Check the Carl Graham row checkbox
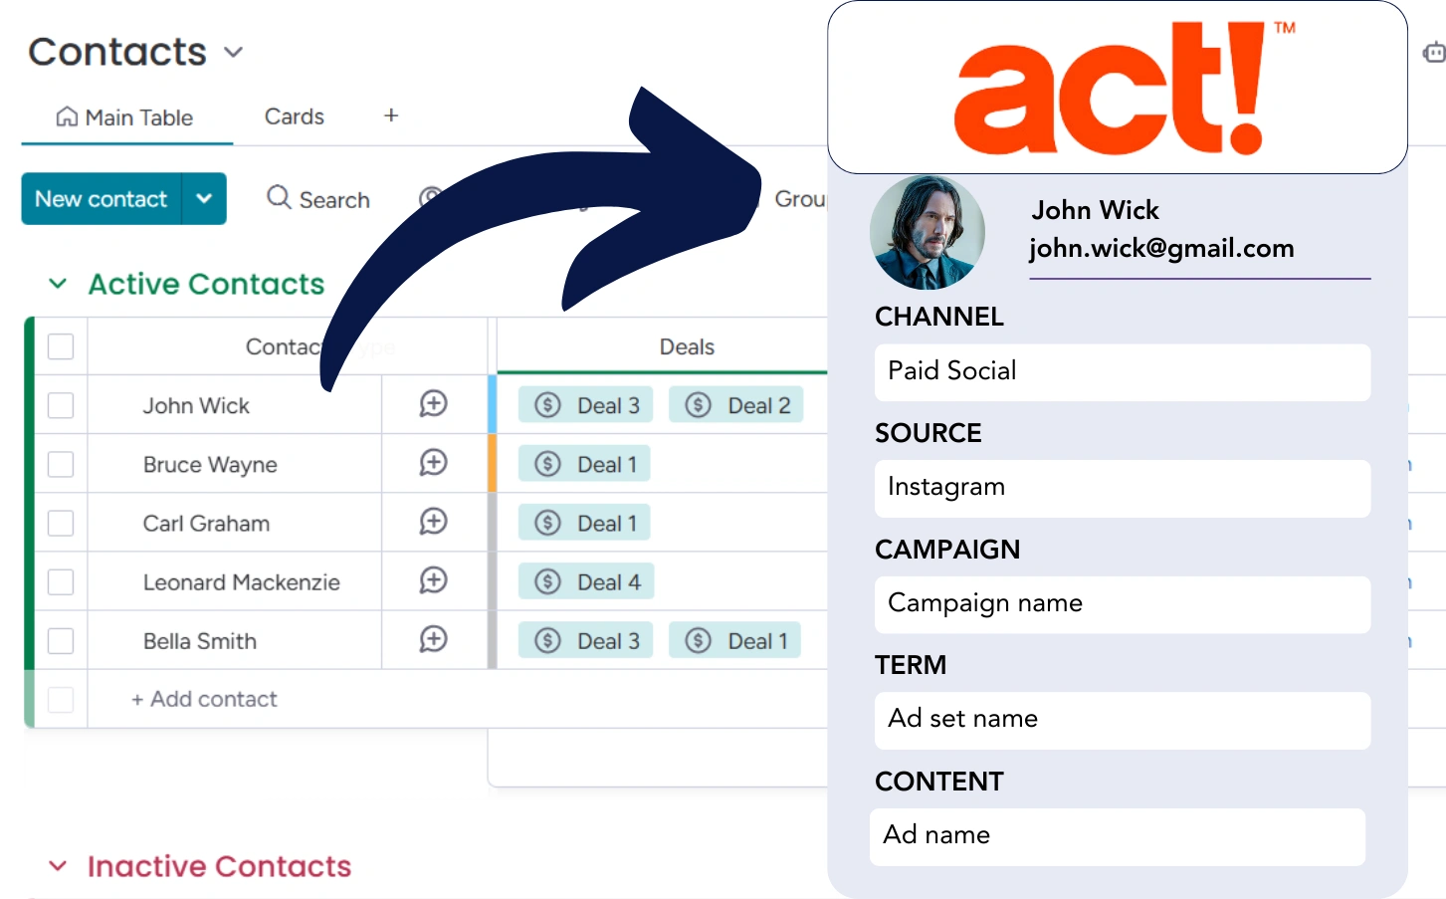The image size is (1446, 899). pyautogui.click(x=61, y=523)
